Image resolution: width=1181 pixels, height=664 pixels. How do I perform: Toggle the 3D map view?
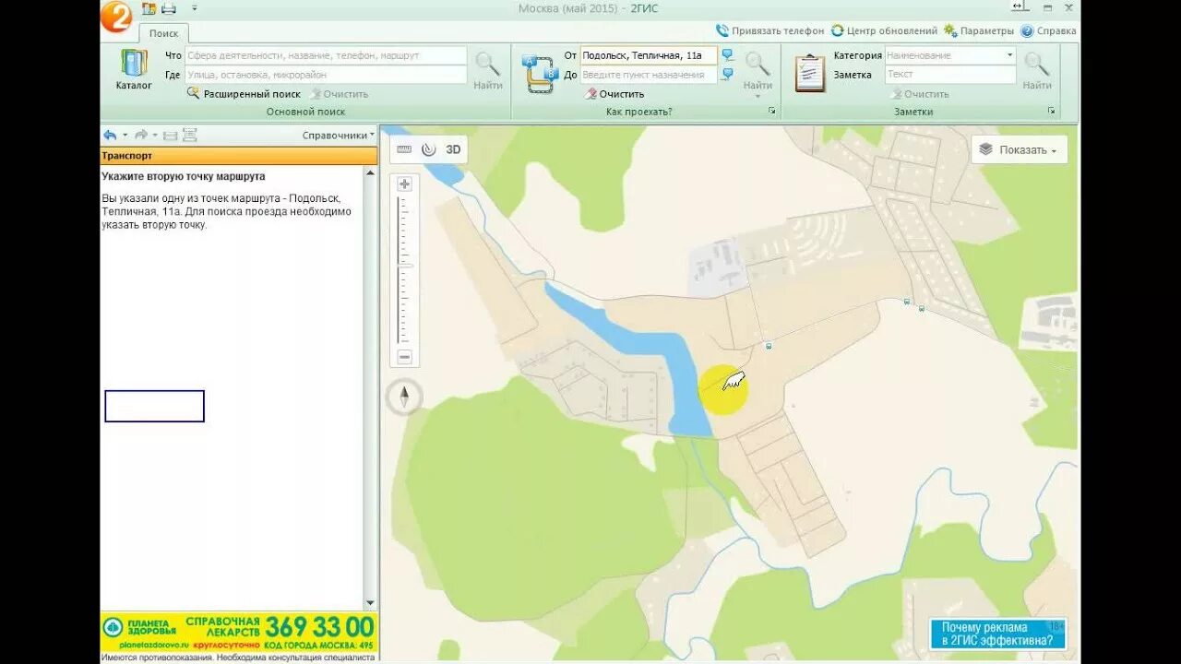(453, 149)
